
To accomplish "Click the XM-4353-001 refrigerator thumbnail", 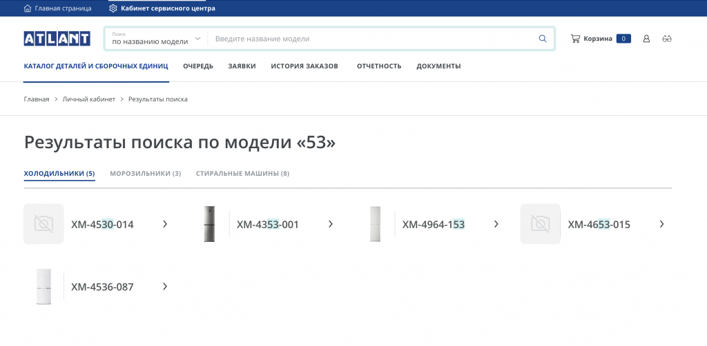I will point(210,224).
